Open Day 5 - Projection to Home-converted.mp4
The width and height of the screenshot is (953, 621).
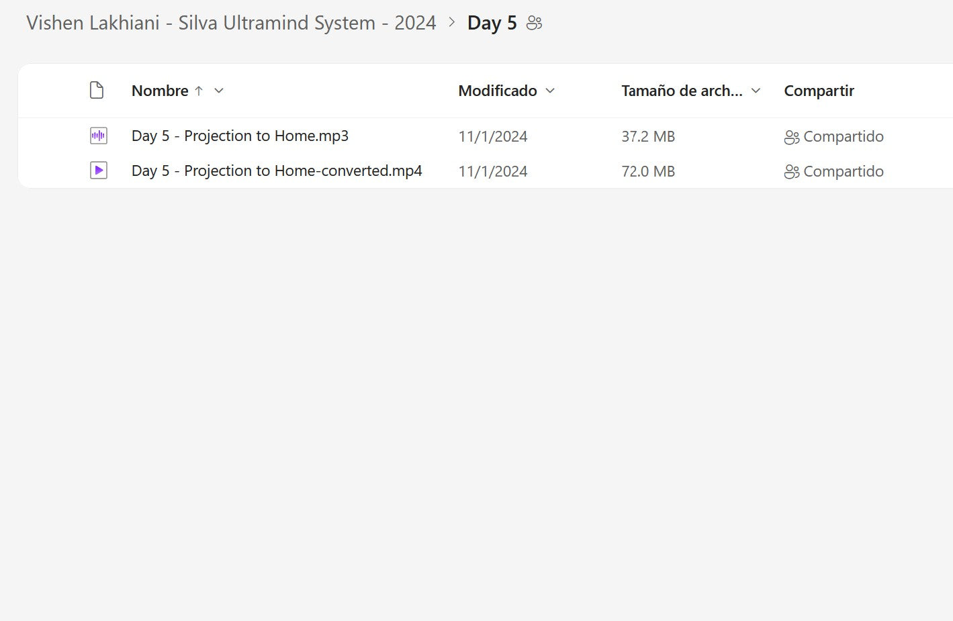tap(277, 171)
